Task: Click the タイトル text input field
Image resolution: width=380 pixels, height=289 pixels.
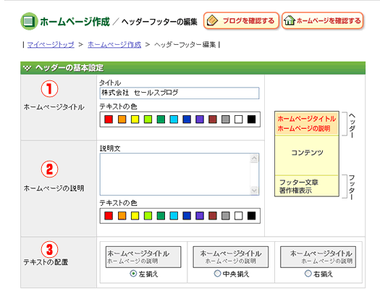Action: pos(180,93)
